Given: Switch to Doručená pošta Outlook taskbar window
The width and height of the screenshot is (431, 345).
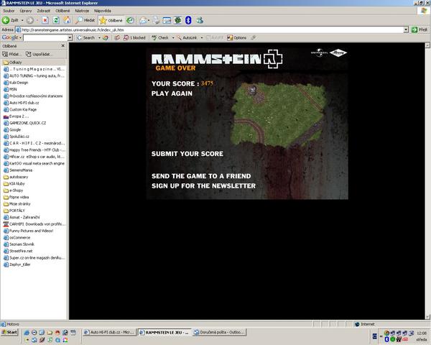Looking at the screenshot, I should coord(219,332).
